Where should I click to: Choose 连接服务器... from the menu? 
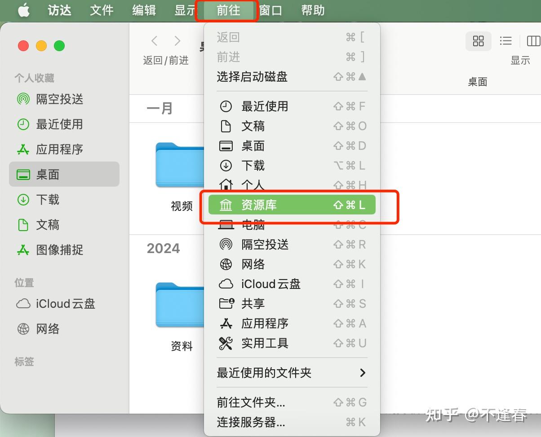tap(251, 422)
